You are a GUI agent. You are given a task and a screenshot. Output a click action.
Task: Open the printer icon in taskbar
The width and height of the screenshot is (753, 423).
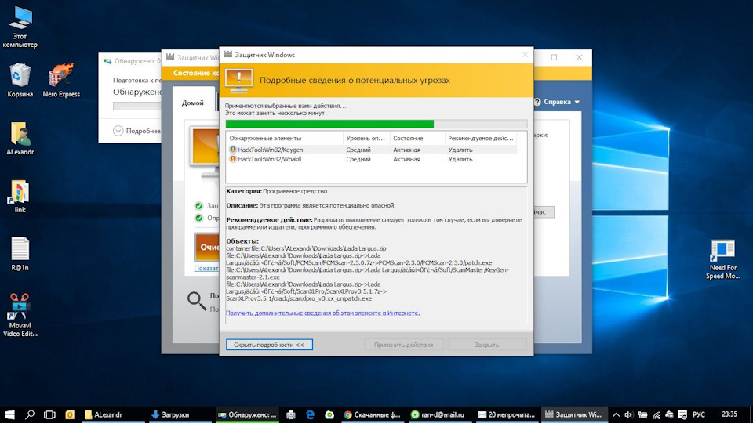pyautogui.click(x=290, y=414)
